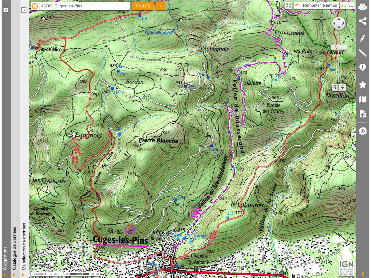Expand the Ma sélection de données arrow

point(23,274)
